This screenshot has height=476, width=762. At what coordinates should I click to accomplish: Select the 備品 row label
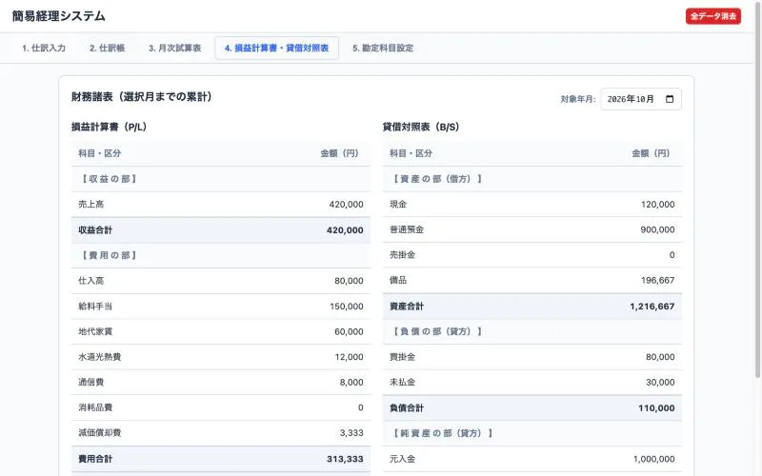coord(398,280)
